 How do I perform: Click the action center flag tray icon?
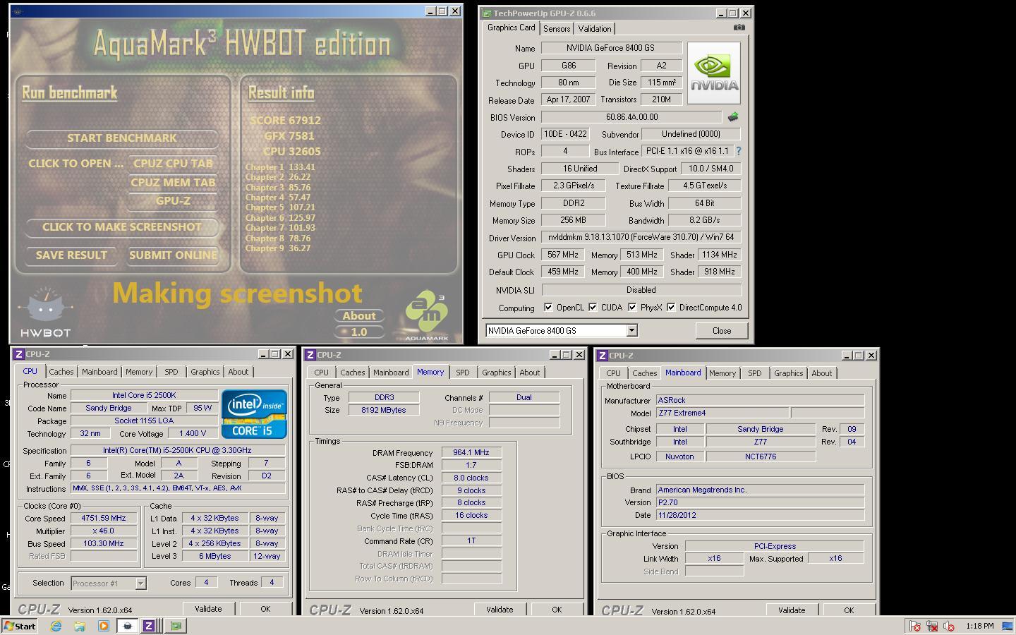click(915, 626)
